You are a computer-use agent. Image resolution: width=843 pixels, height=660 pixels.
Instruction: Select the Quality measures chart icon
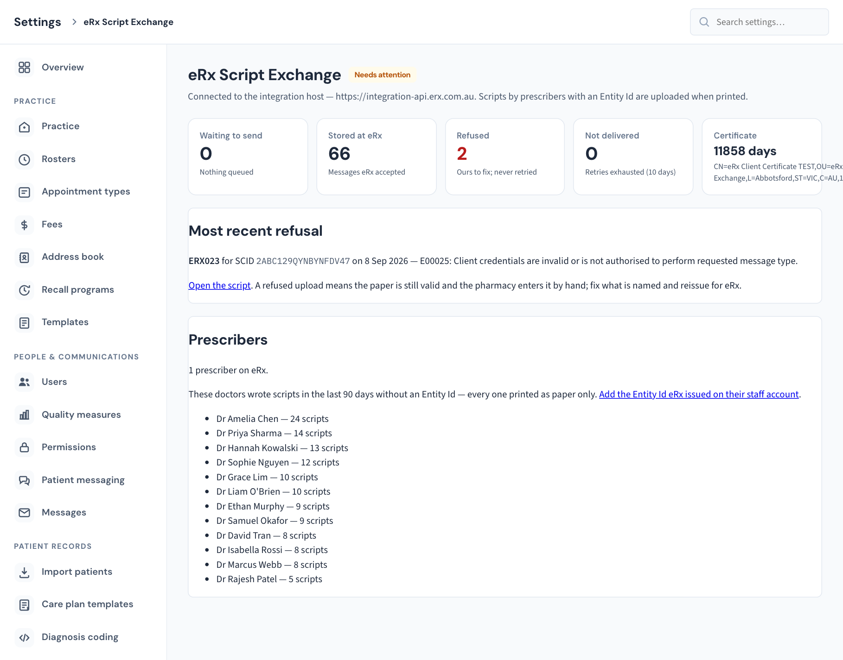click(x=24, y=415)
